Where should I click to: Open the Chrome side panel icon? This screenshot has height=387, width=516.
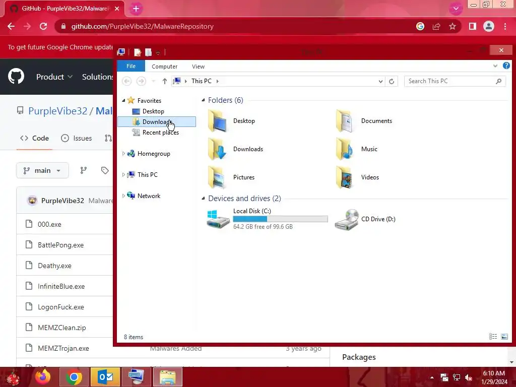[x=473, y=26]
